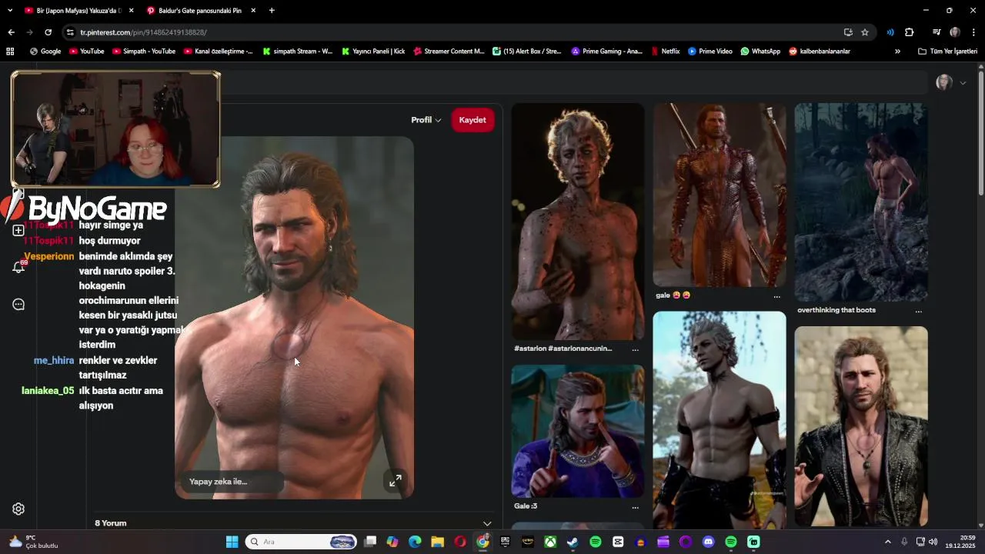Open Google bookmark
This screenshot has width=985, height=554.
45,52
